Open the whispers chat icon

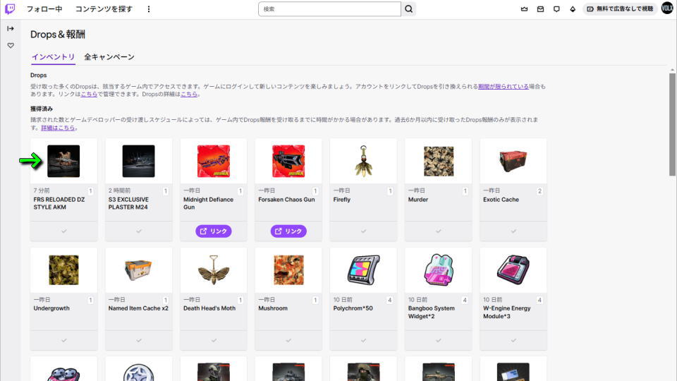pyautogui.click(x=556, y=8)
